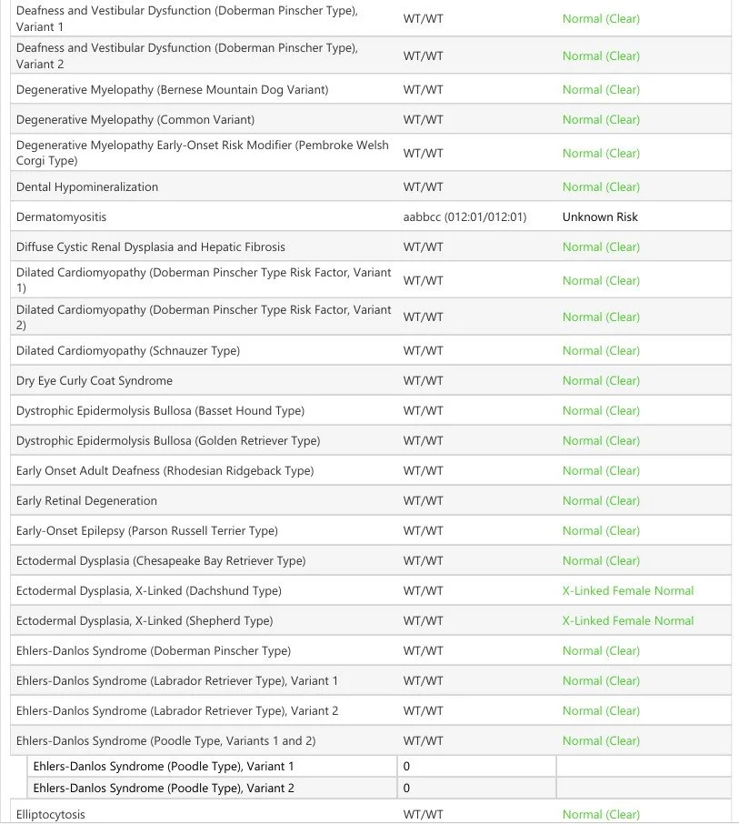Select Ehlers-Danlos Syndrome (Poodle Type), Variant 1 sub-row
The height and width of the screenshot is (824, 739).
[x=379, y=766]
